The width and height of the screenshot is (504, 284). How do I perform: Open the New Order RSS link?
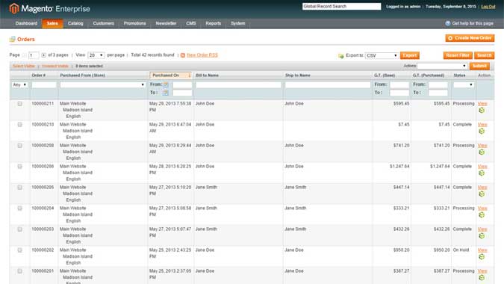(x=202, y=55)
